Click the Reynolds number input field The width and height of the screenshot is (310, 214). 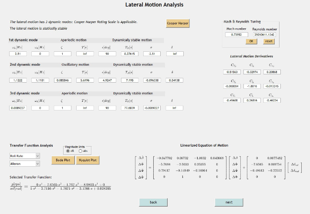tap(265, 35)
